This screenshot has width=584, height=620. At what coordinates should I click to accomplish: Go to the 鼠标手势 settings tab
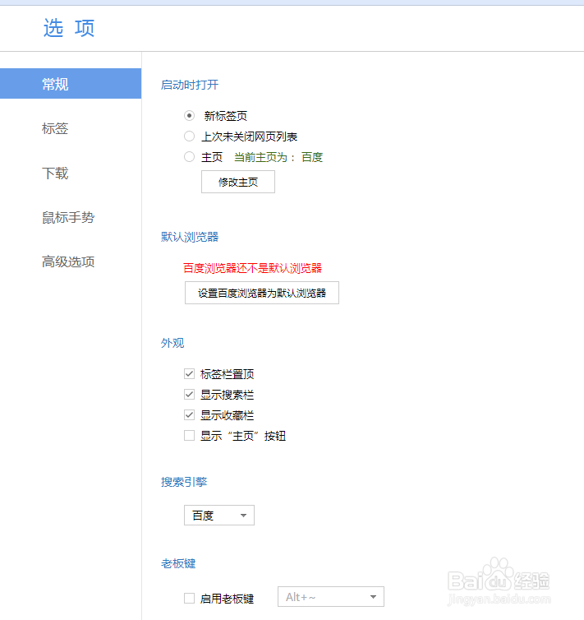tap(68, 217)
